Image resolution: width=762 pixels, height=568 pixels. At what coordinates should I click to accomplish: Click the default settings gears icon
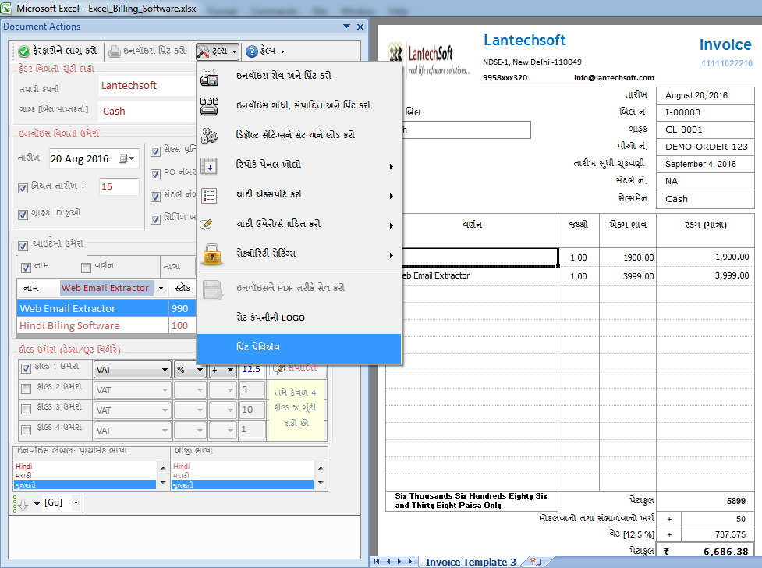click(210, 135)
